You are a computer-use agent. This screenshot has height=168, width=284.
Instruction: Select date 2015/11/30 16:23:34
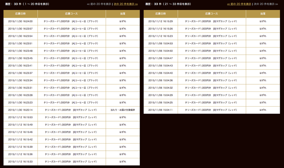point(21,80)
